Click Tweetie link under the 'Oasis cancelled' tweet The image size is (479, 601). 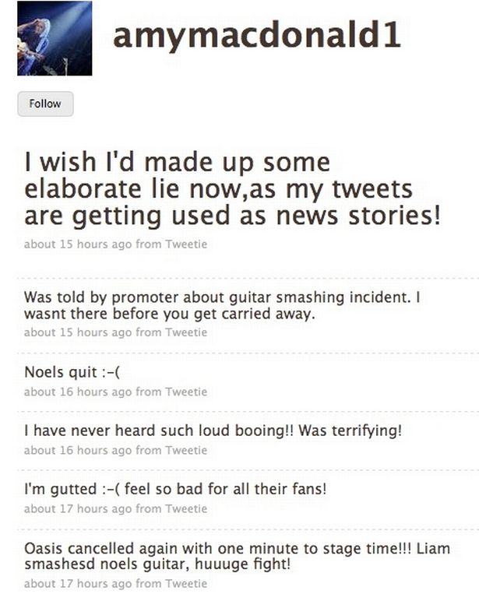(x=186, y=583)
